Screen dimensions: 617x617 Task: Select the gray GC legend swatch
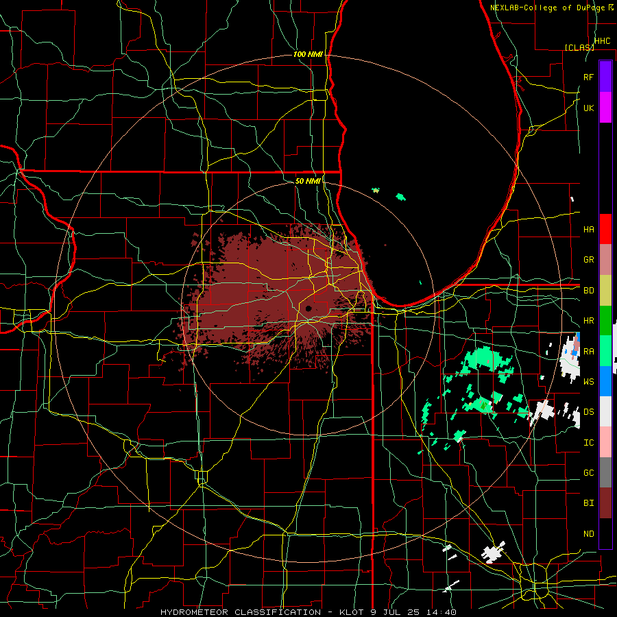(605, 472)
